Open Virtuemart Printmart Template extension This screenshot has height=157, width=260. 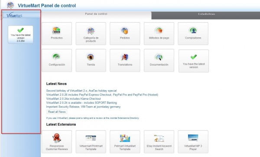coord(91,141)
